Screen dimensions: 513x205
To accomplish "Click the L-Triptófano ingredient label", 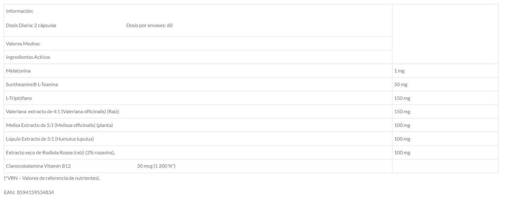I will 19,98.
